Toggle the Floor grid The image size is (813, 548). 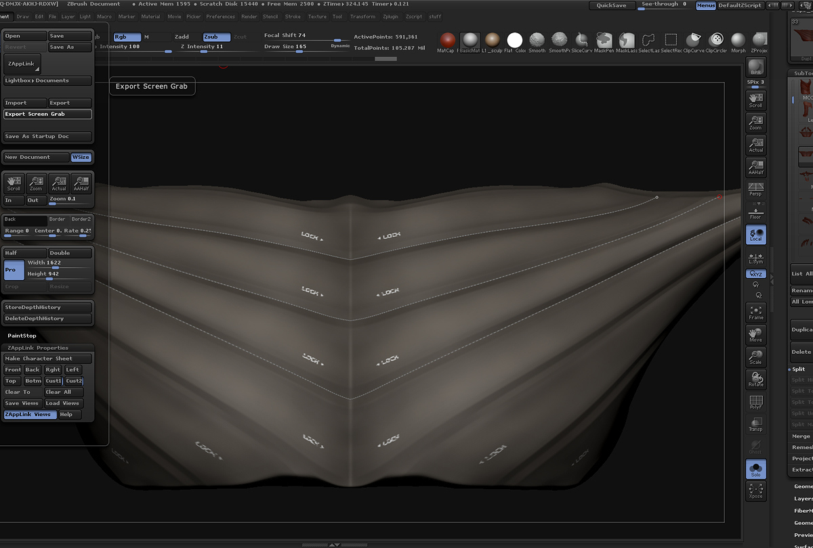755,212
